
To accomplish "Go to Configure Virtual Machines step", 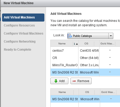I will click(x=23, y=34).
